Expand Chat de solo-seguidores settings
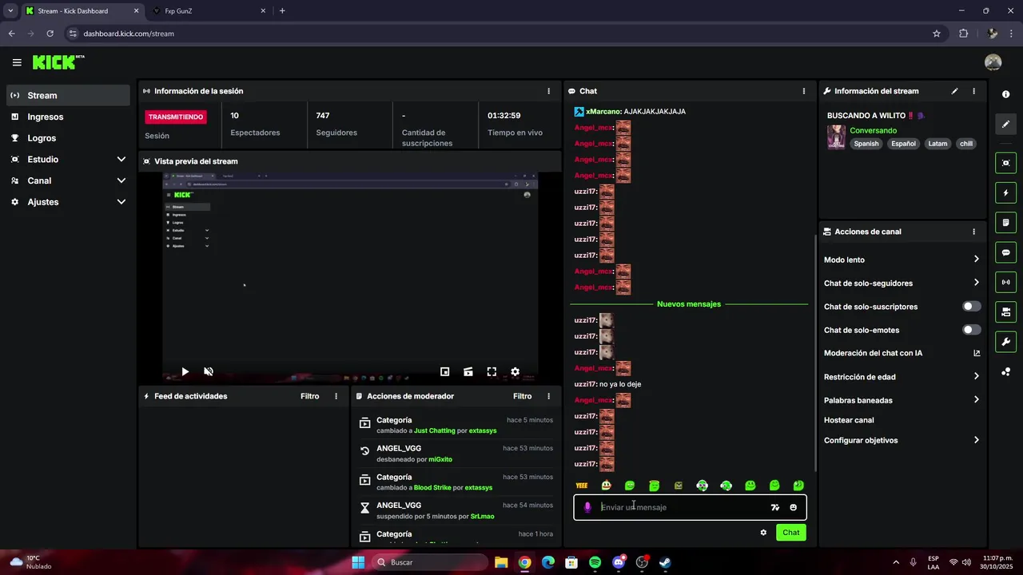This screenshot has height=575, width=1023. [902, 283]
